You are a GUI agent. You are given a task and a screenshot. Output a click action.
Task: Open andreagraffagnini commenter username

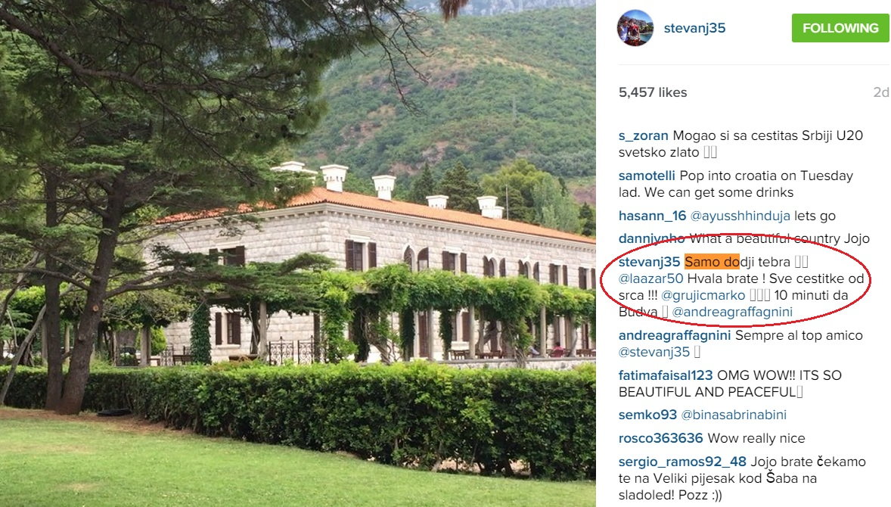pos(675,335)
